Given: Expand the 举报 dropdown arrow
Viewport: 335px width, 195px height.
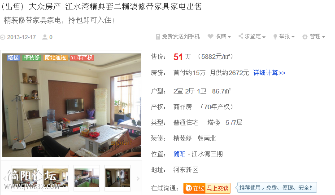Looking at the screenshot, I should coord(293,37).
